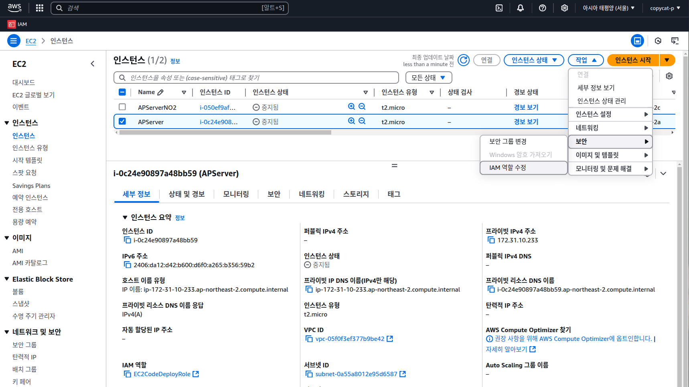Open table preferences gear icon
Image resolution: width=689 pixels, height=387 pixels.
(x=669, y=76)
